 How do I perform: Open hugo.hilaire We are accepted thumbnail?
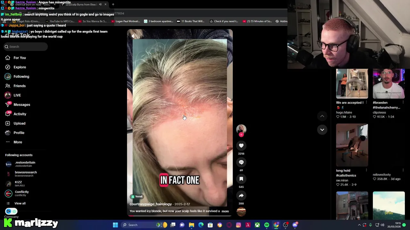coord(352,84)
